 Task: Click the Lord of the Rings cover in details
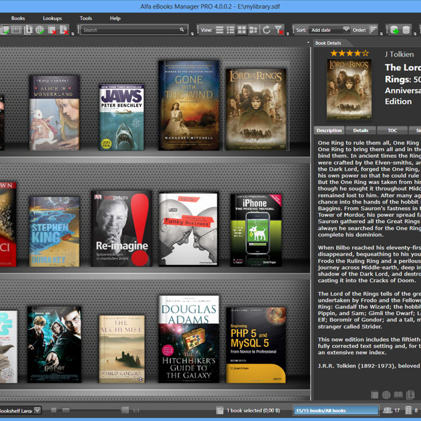(349, 89)
